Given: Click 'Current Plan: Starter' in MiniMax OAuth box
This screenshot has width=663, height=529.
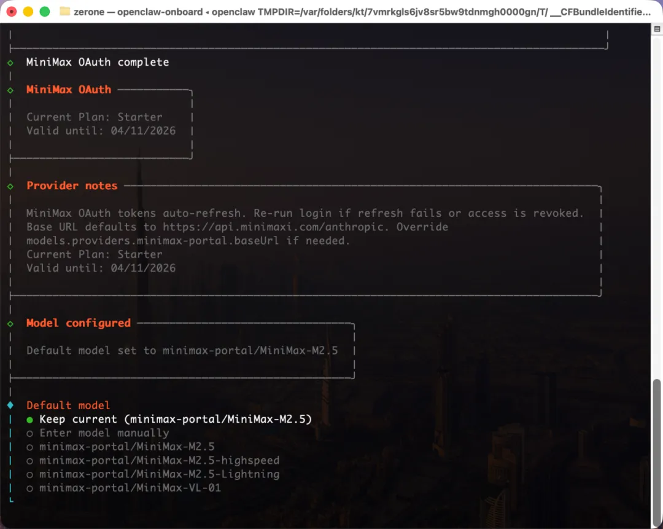Looking at the screenshot, I should pos(95,117).
